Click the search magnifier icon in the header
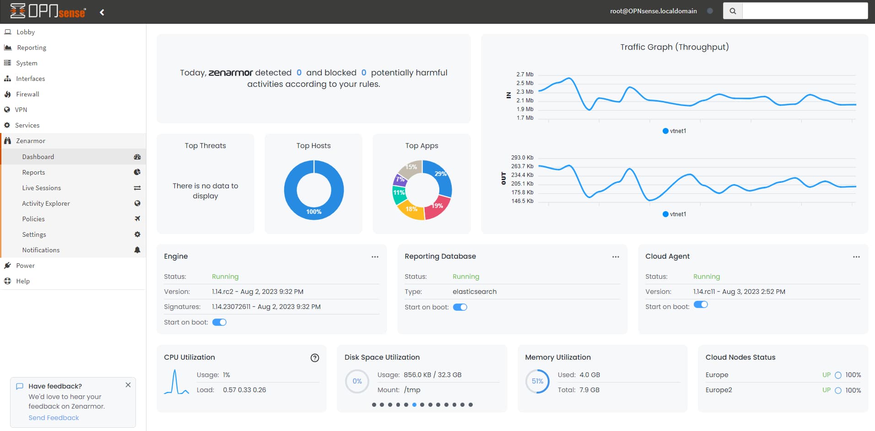 (732, 11)
